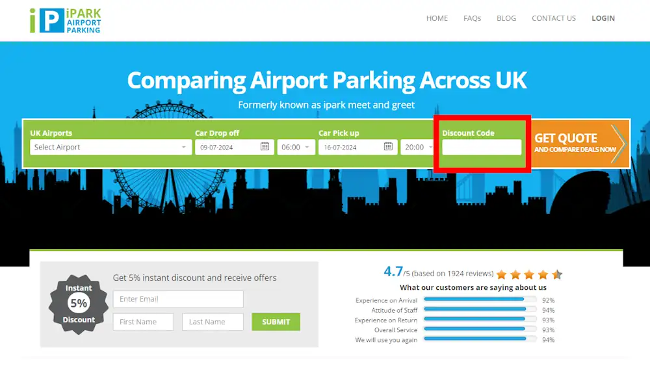Viewport: 650px width, 377px height.
Task: Click the 'Comparing Airport Parking Across UK' heading
Action: coord(327,80)
